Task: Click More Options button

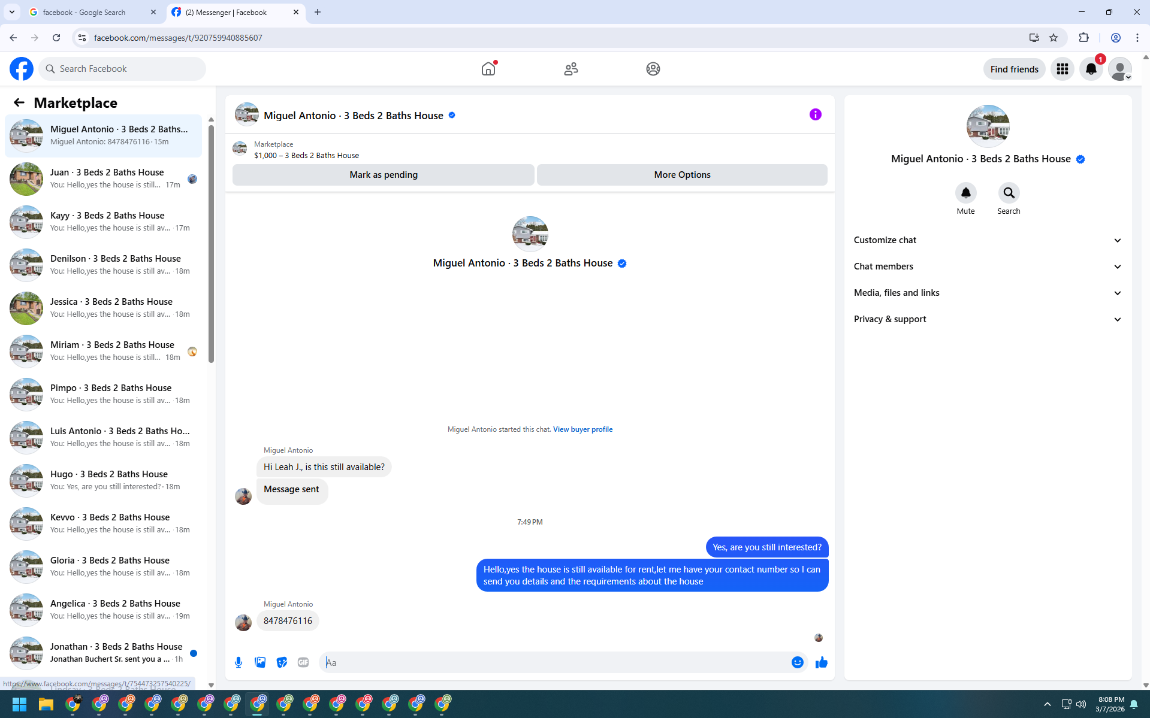Action: pos(682,175)
